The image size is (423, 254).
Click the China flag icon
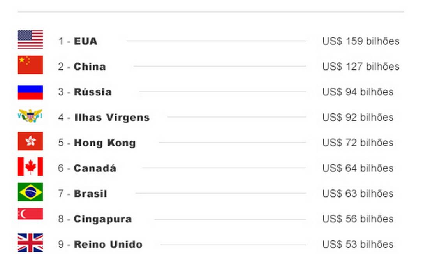(x=30, y=65)
